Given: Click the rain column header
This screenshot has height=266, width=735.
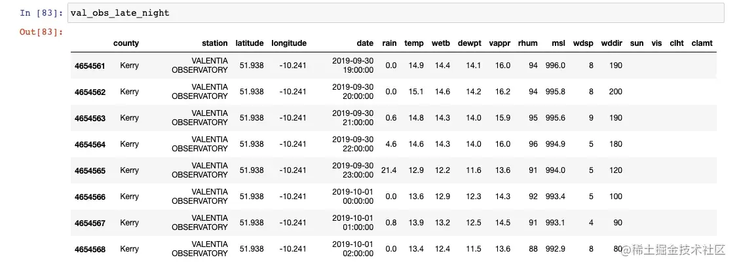Looking at the screenshot, I should 389,43.
